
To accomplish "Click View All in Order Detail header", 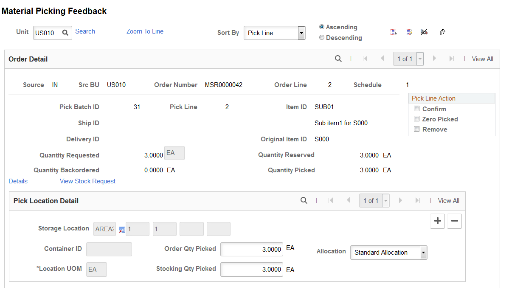I will click(x=483, y=59).
